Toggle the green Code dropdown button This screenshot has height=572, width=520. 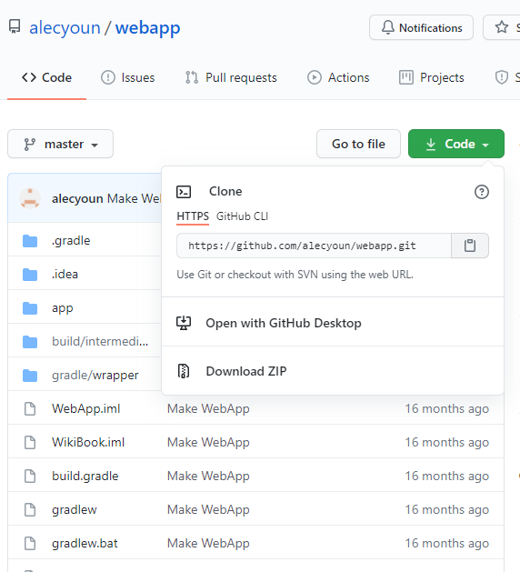456,144
